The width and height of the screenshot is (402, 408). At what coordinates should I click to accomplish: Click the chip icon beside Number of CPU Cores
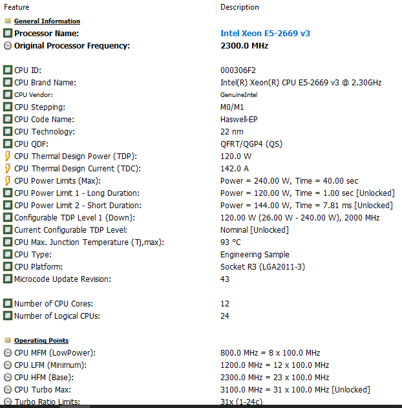[8, 303]
